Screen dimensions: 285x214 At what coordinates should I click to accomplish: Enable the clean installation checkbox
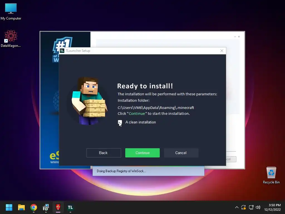coord(120,122)
